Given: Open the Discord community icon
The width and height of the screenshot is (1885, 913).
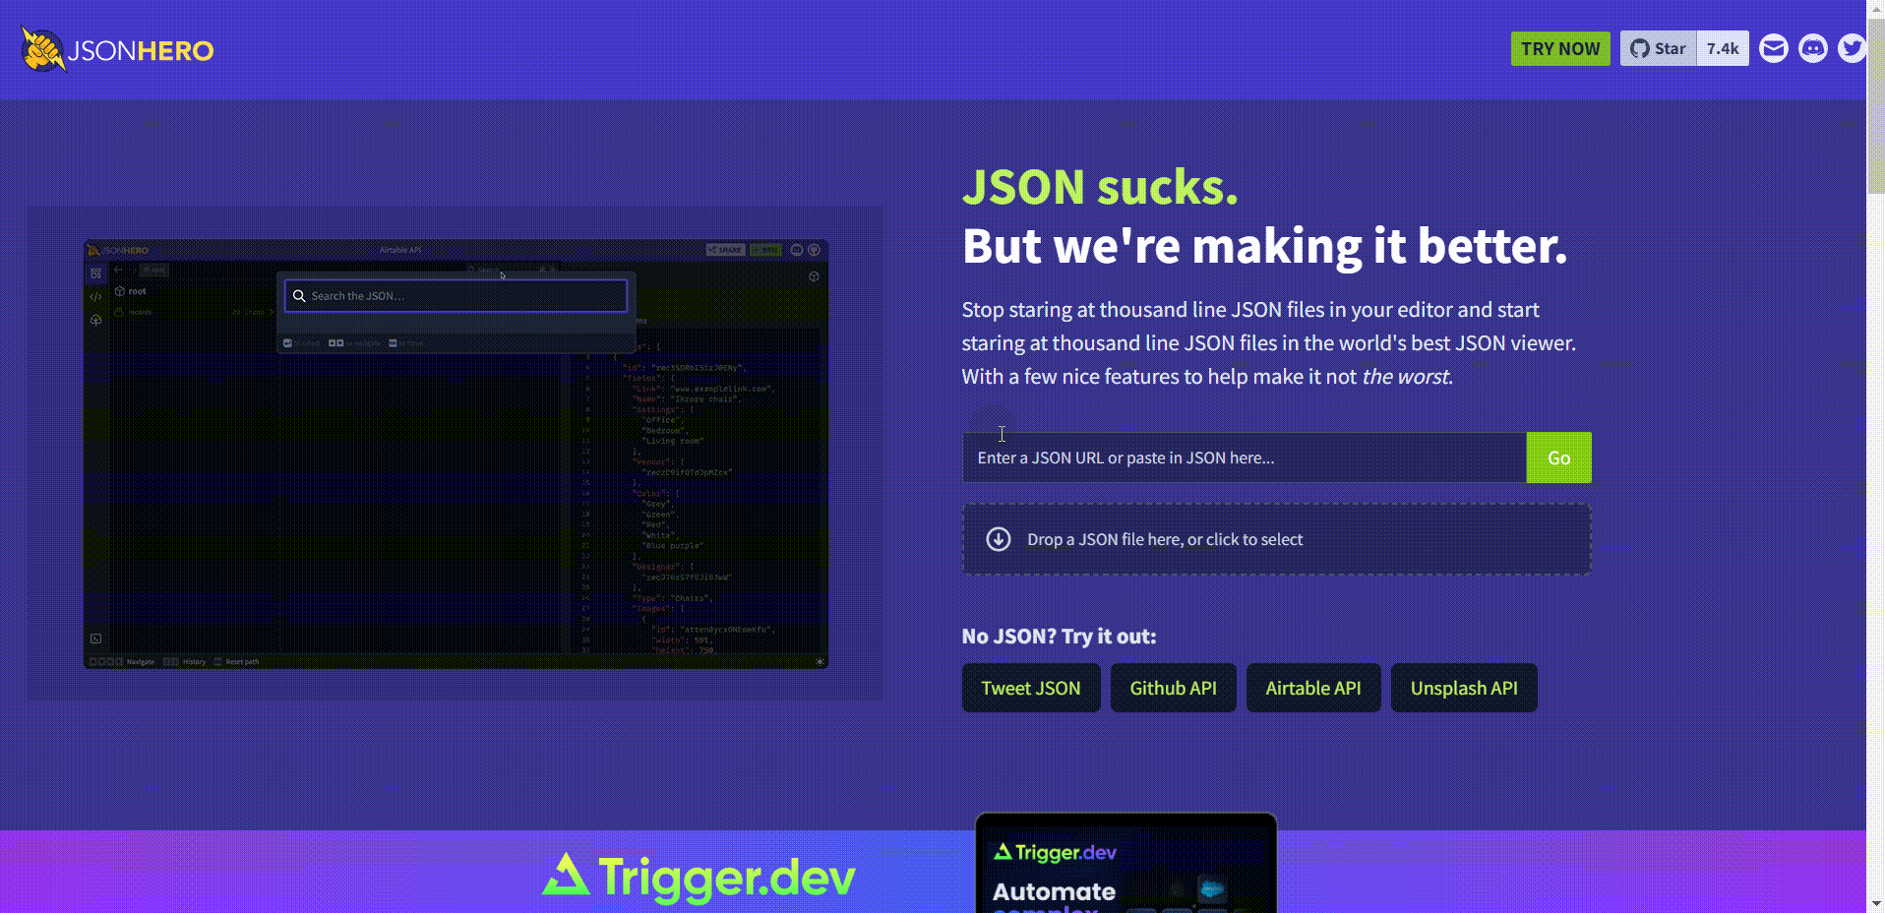Looking at the screenshot, I should (x=1812, y=48).
